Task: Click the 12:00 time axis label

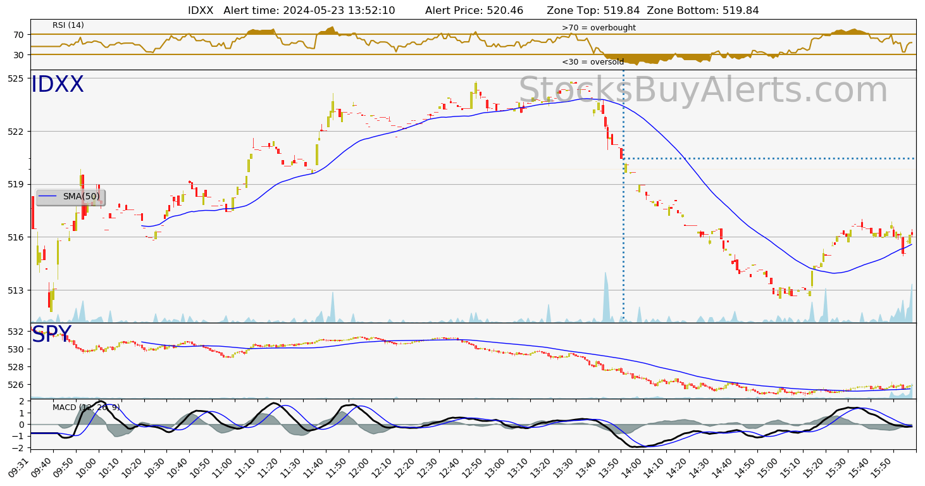Action: coord(360,469)
